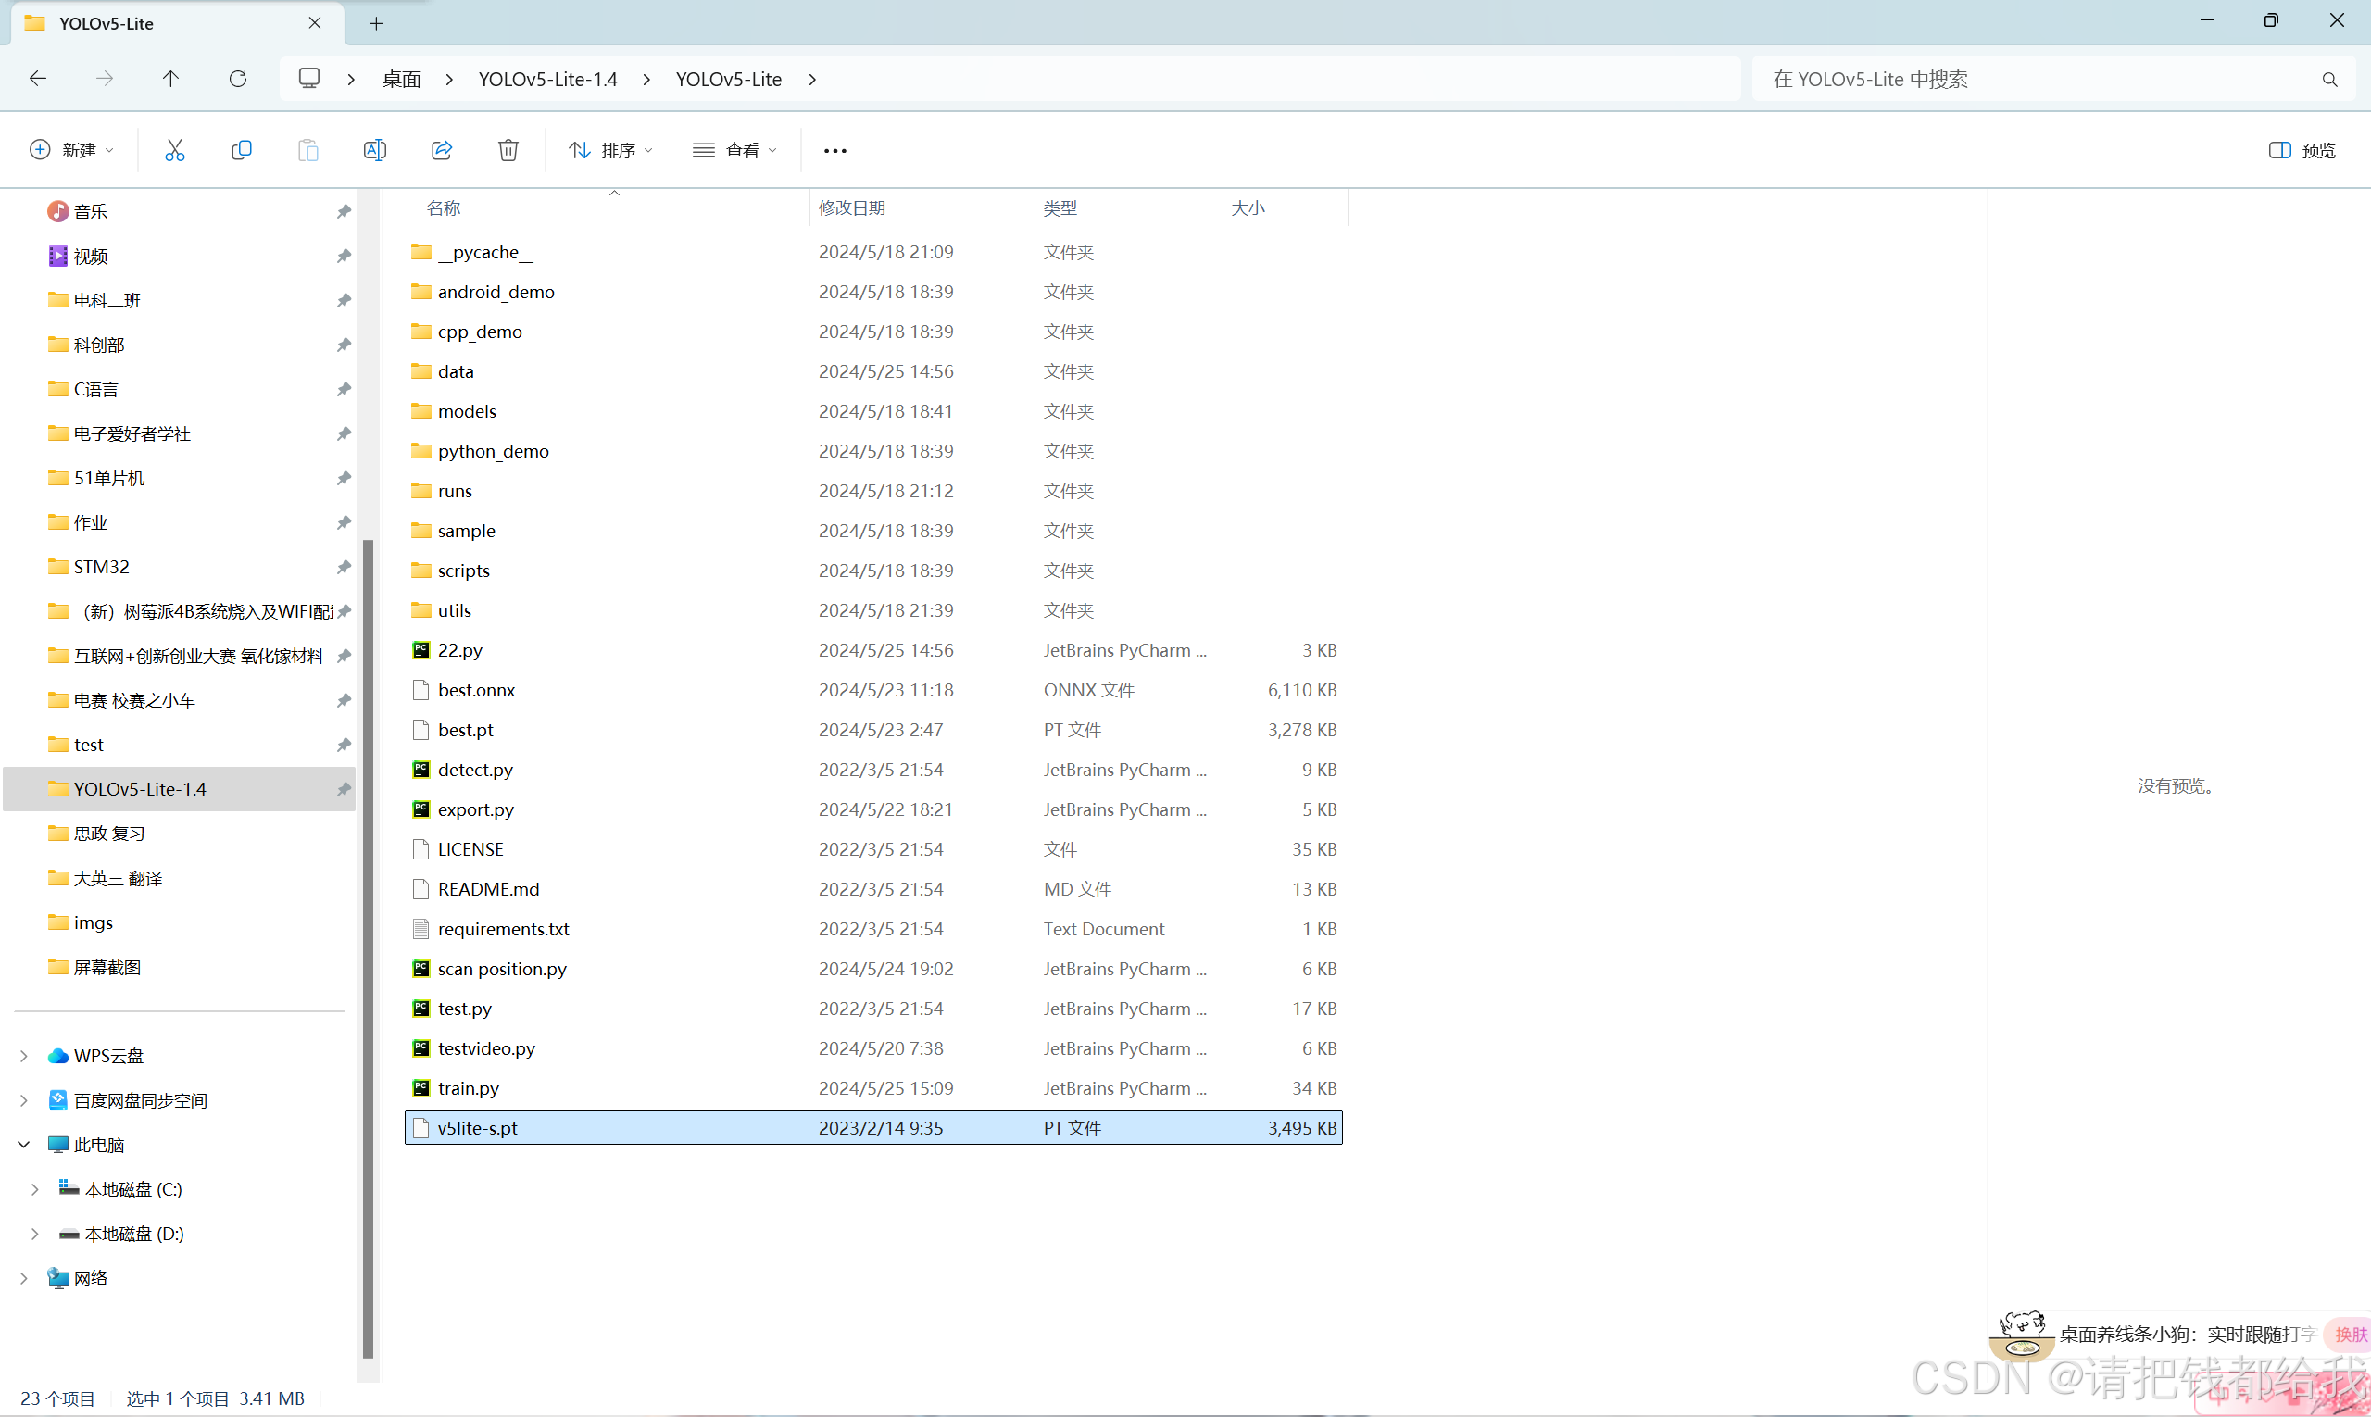Select the __pycache__ folder
The height and width of the screenshot is (1417, 2371).
tap(486, 252)
